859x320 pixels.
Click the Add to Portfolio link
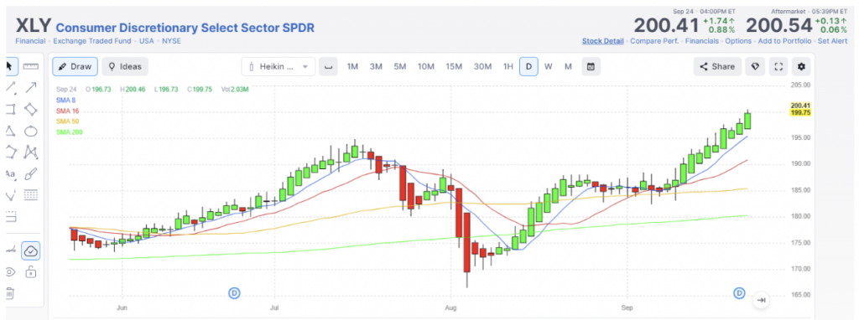tap(784, 41)
